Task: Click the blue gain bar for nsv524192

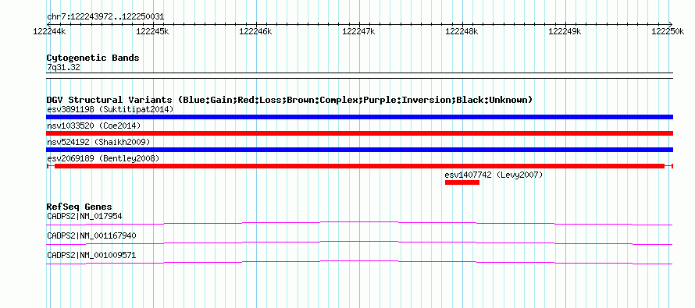Action: [359, 150]
